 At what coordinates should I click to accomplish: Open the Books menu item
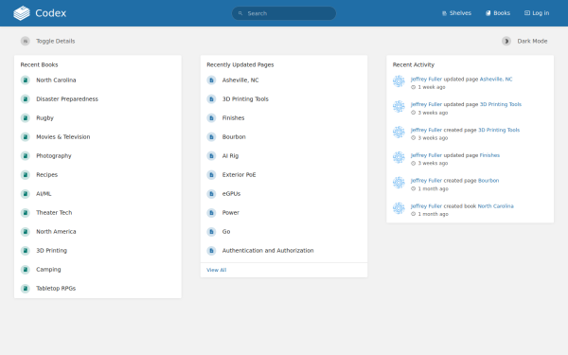coord(498,13)
